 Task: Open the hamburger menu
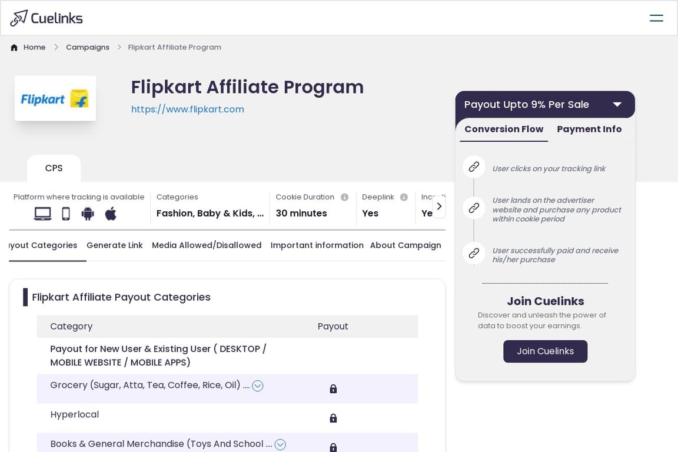(656, 18)
